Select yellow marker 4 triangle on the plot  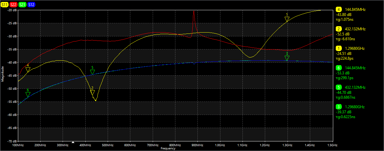click(x=28, y=69)
